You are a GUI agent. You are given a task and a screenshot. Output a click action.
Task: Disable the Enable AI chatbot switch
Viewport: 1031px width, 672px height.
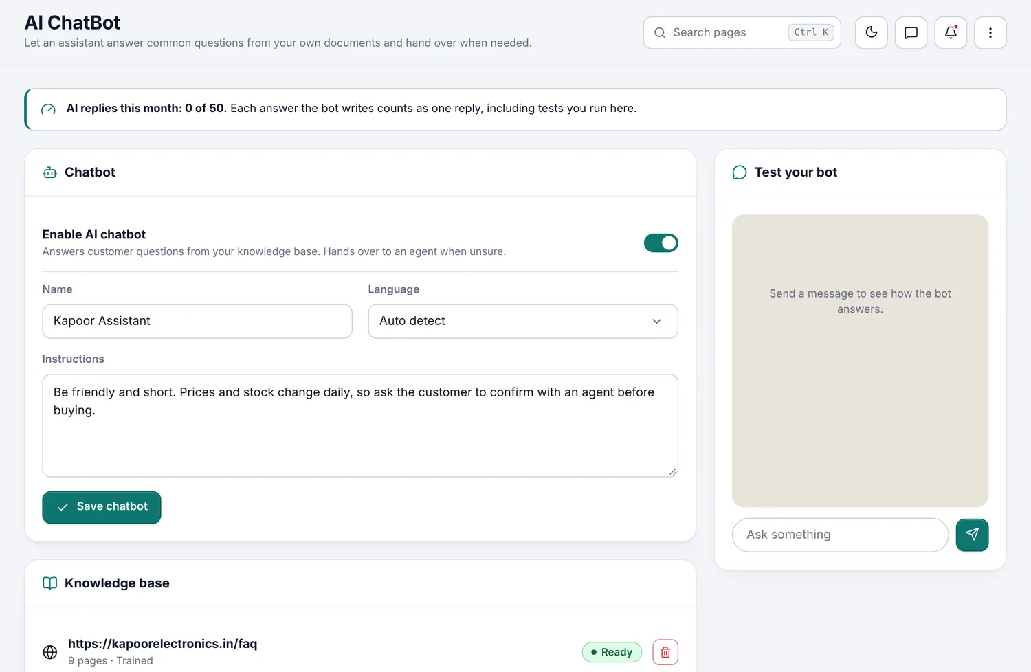coord(661,243)
